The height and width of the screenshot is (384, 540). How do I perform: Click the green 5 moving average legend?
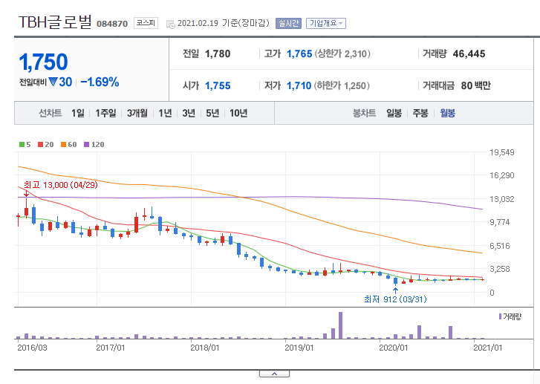(x=25, y=145)
